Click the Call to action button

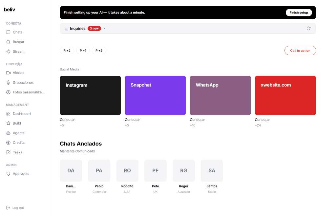[300, 50]
